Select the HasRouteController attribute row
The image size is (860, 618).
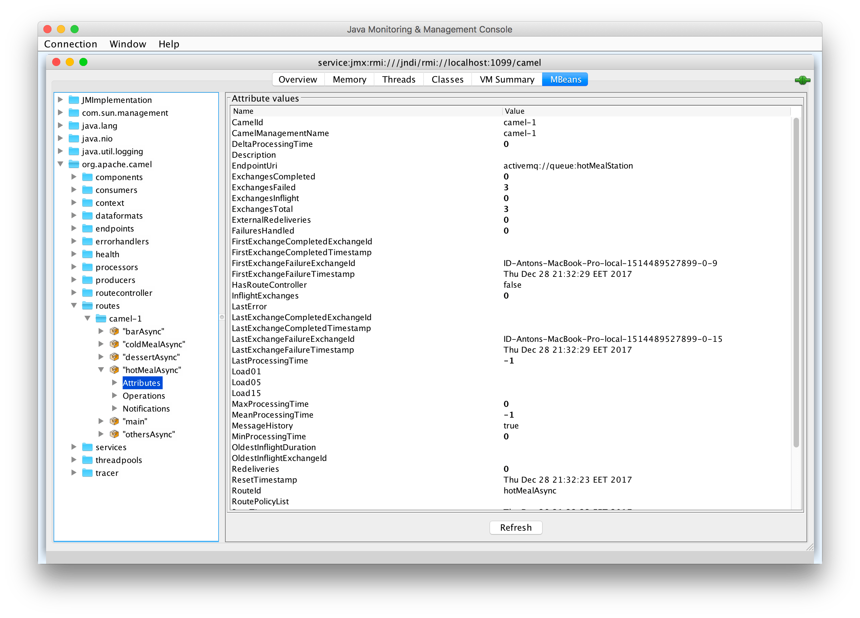click(x=511, y=285)
